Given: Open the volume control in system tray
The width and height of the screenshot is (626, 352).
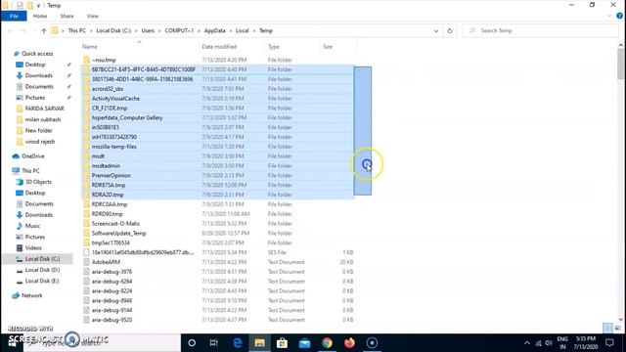Looking at the screenshot, I should click(549, 343).
